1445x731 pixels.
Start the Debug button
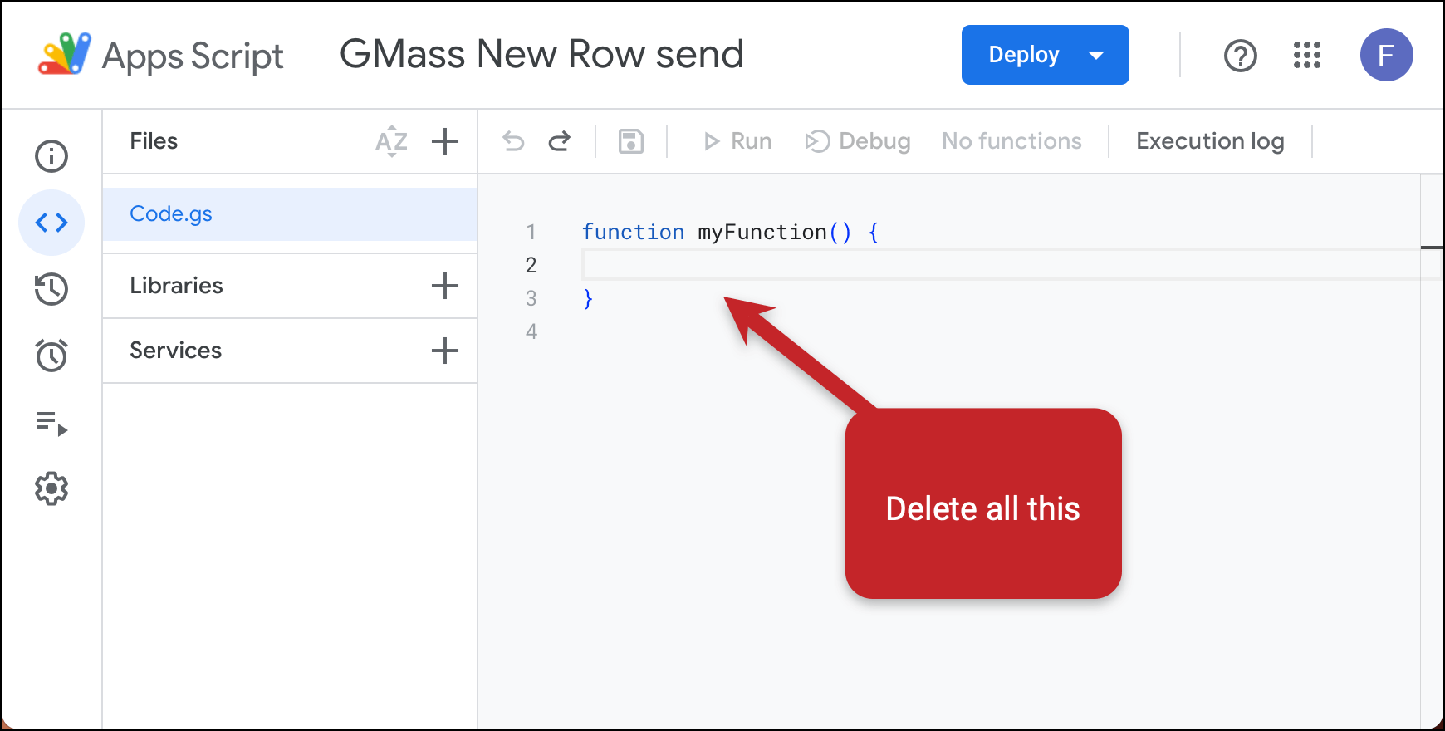point(858,141)
